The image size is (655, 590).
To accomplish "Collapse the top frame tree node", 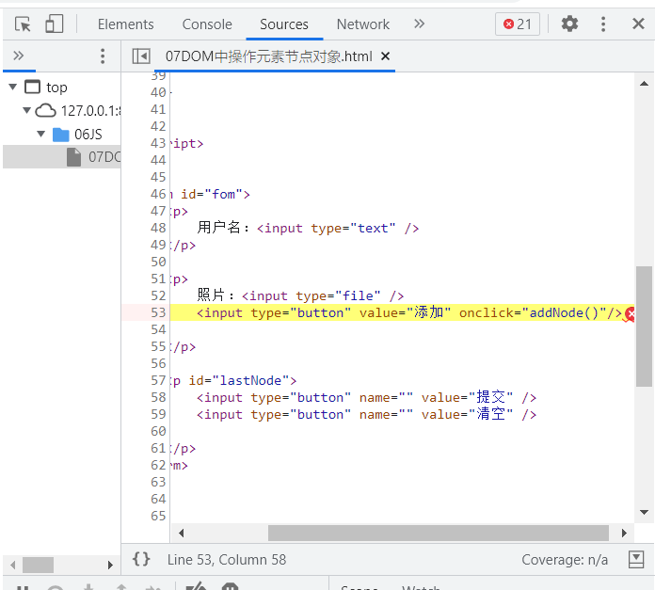I will [x=13, y=87].
